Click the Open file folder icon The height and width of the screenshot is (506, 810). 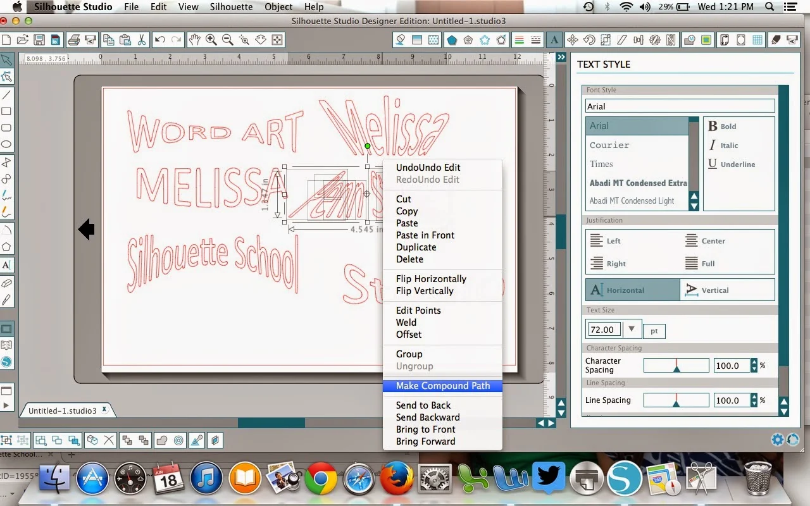(x=22, y=40)
